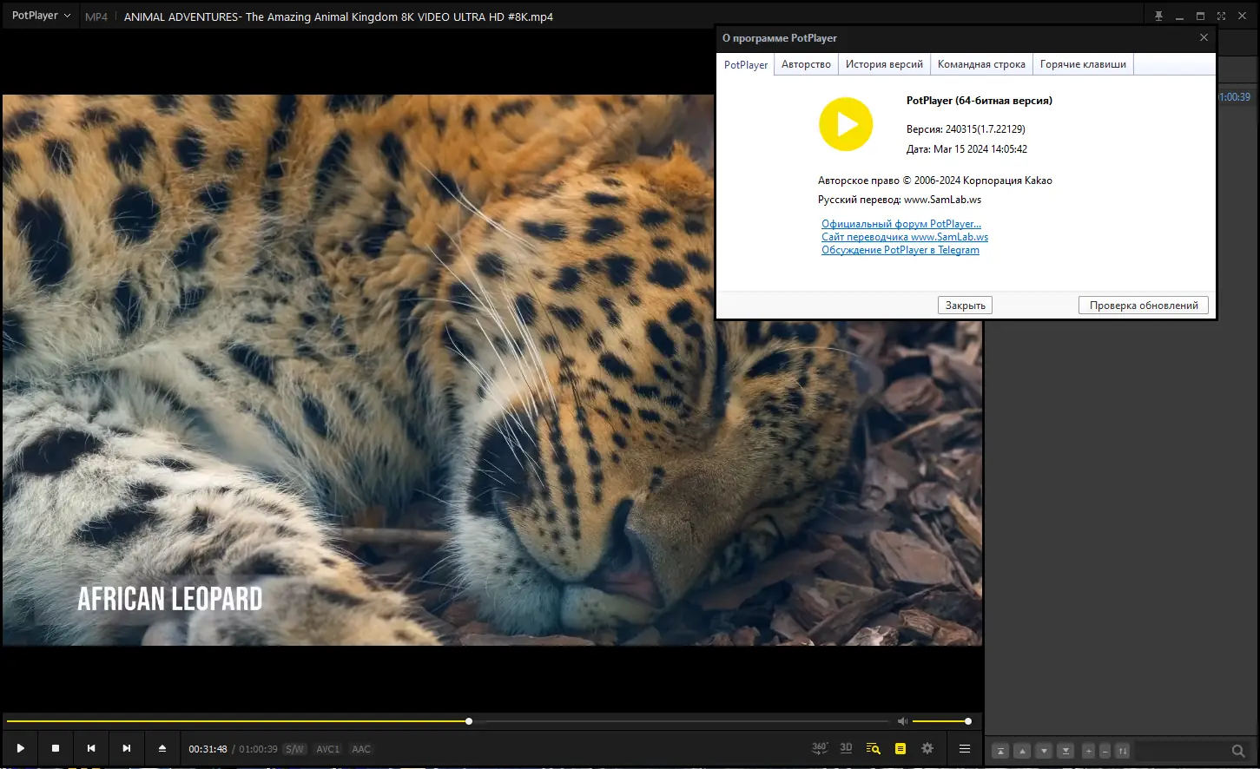This screenshot has width=1260, height=769.
Task: Pin the player window on top
Action: pos(1158,16)
